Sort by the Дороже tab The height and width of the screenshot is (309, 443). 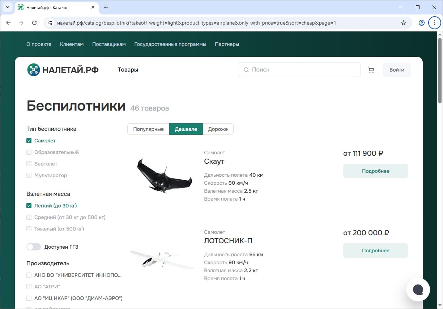218,129
